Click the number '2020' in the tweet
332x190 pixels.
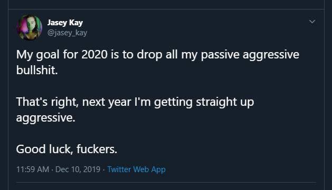pyautogui.click(x=94, y=54)
